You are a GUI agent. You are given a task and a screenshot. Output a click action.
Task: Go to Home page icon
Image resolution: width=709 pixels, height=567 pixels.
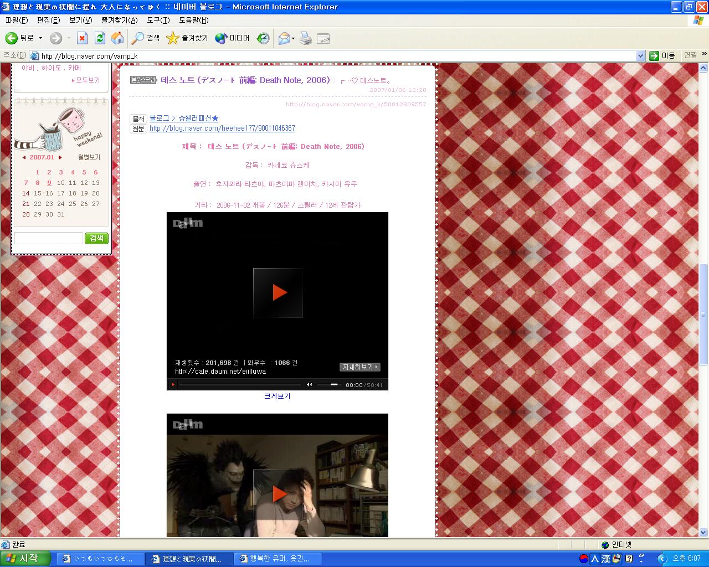tap(117, 38)
